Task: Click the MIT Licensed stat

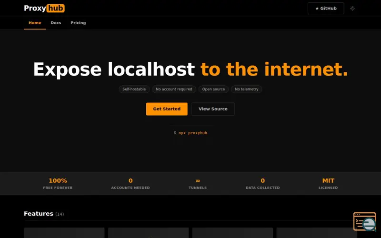Action: tap(328, 184)
